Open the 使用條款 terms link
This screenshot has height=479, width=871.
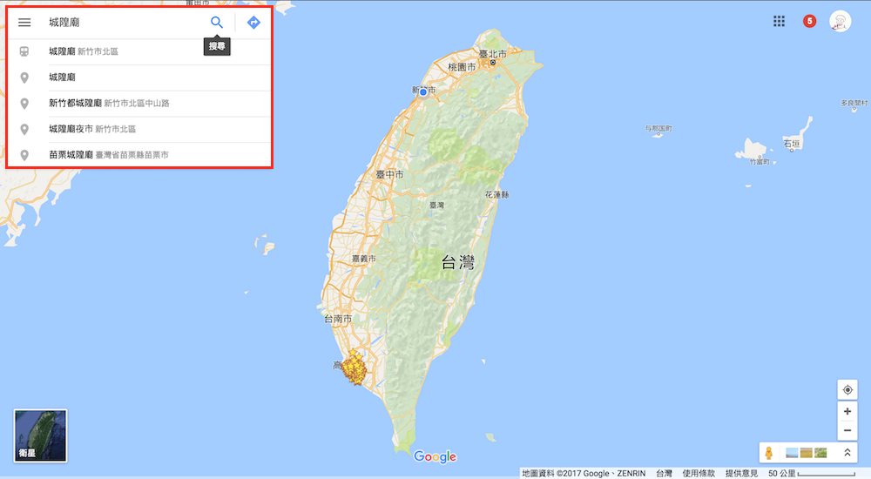pyautogui.click(x=699, y=474)
